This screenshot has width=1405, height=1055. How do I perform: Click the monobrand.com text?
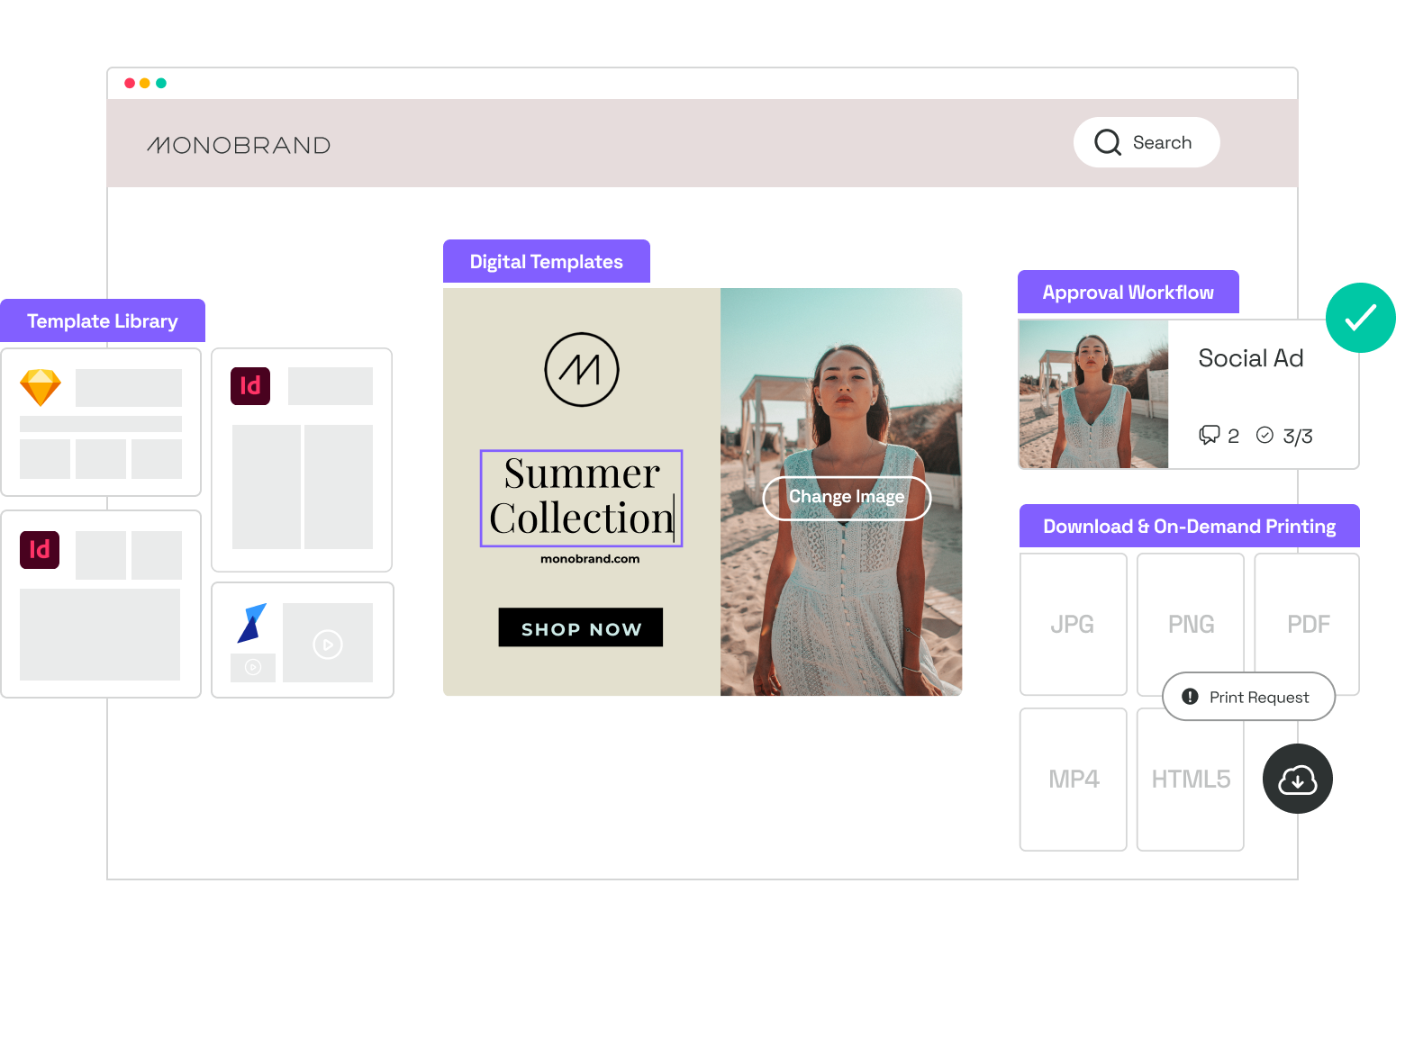click(590, 559)
